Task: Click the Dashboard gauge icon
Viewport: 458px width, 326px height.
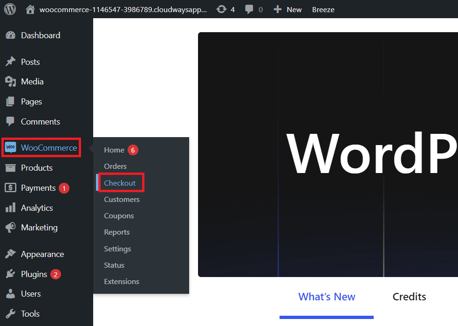Action: tap(10, 35)
